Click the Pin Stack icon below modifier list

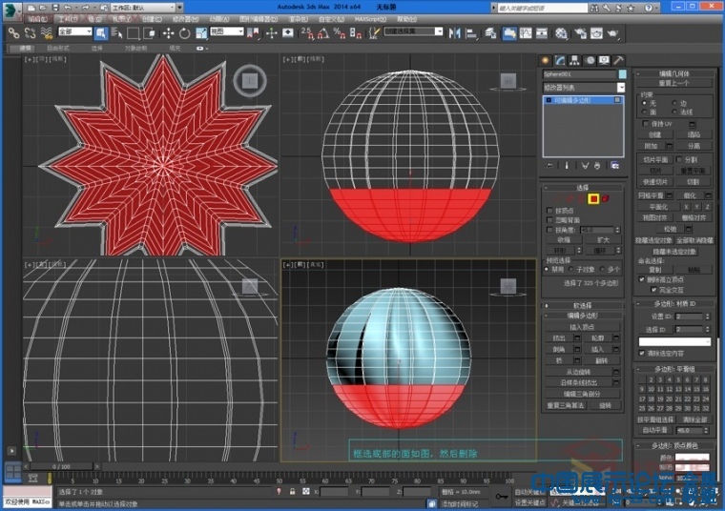coord(549,165)
